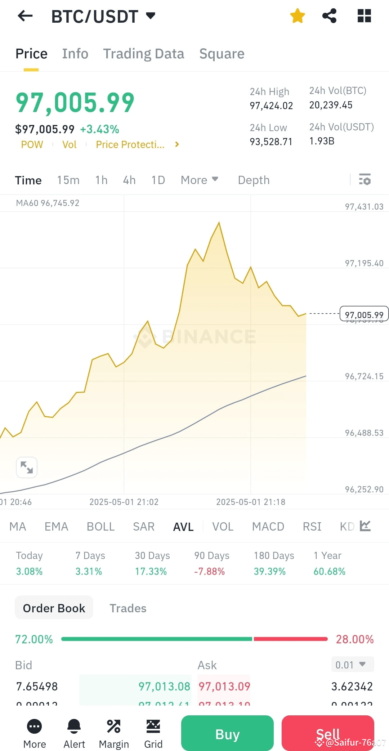Tap the back arrow icon

pos(25,16)
